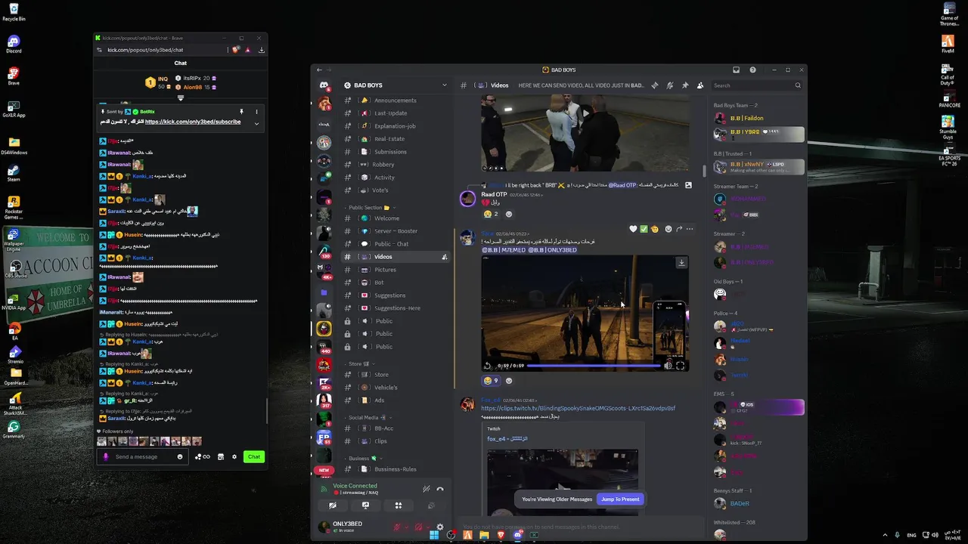This screenshot has height=544, width=968.
Task: Open Kick chat settings gear
Action: [x=234, y=456]
